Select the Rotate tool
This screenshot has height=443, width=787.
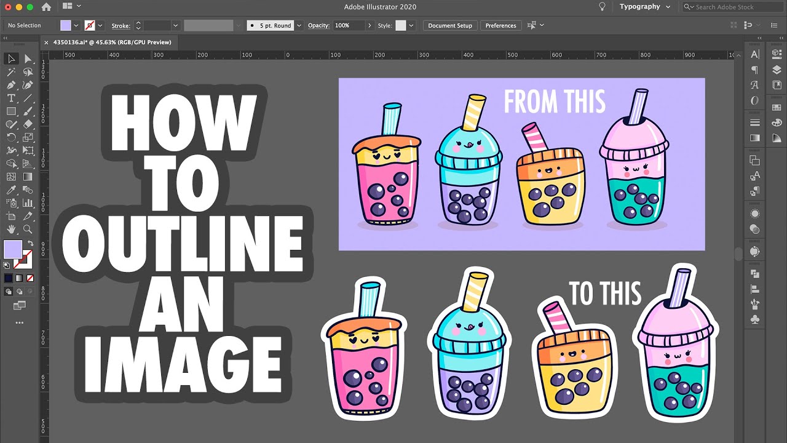[x=11, y=137]
